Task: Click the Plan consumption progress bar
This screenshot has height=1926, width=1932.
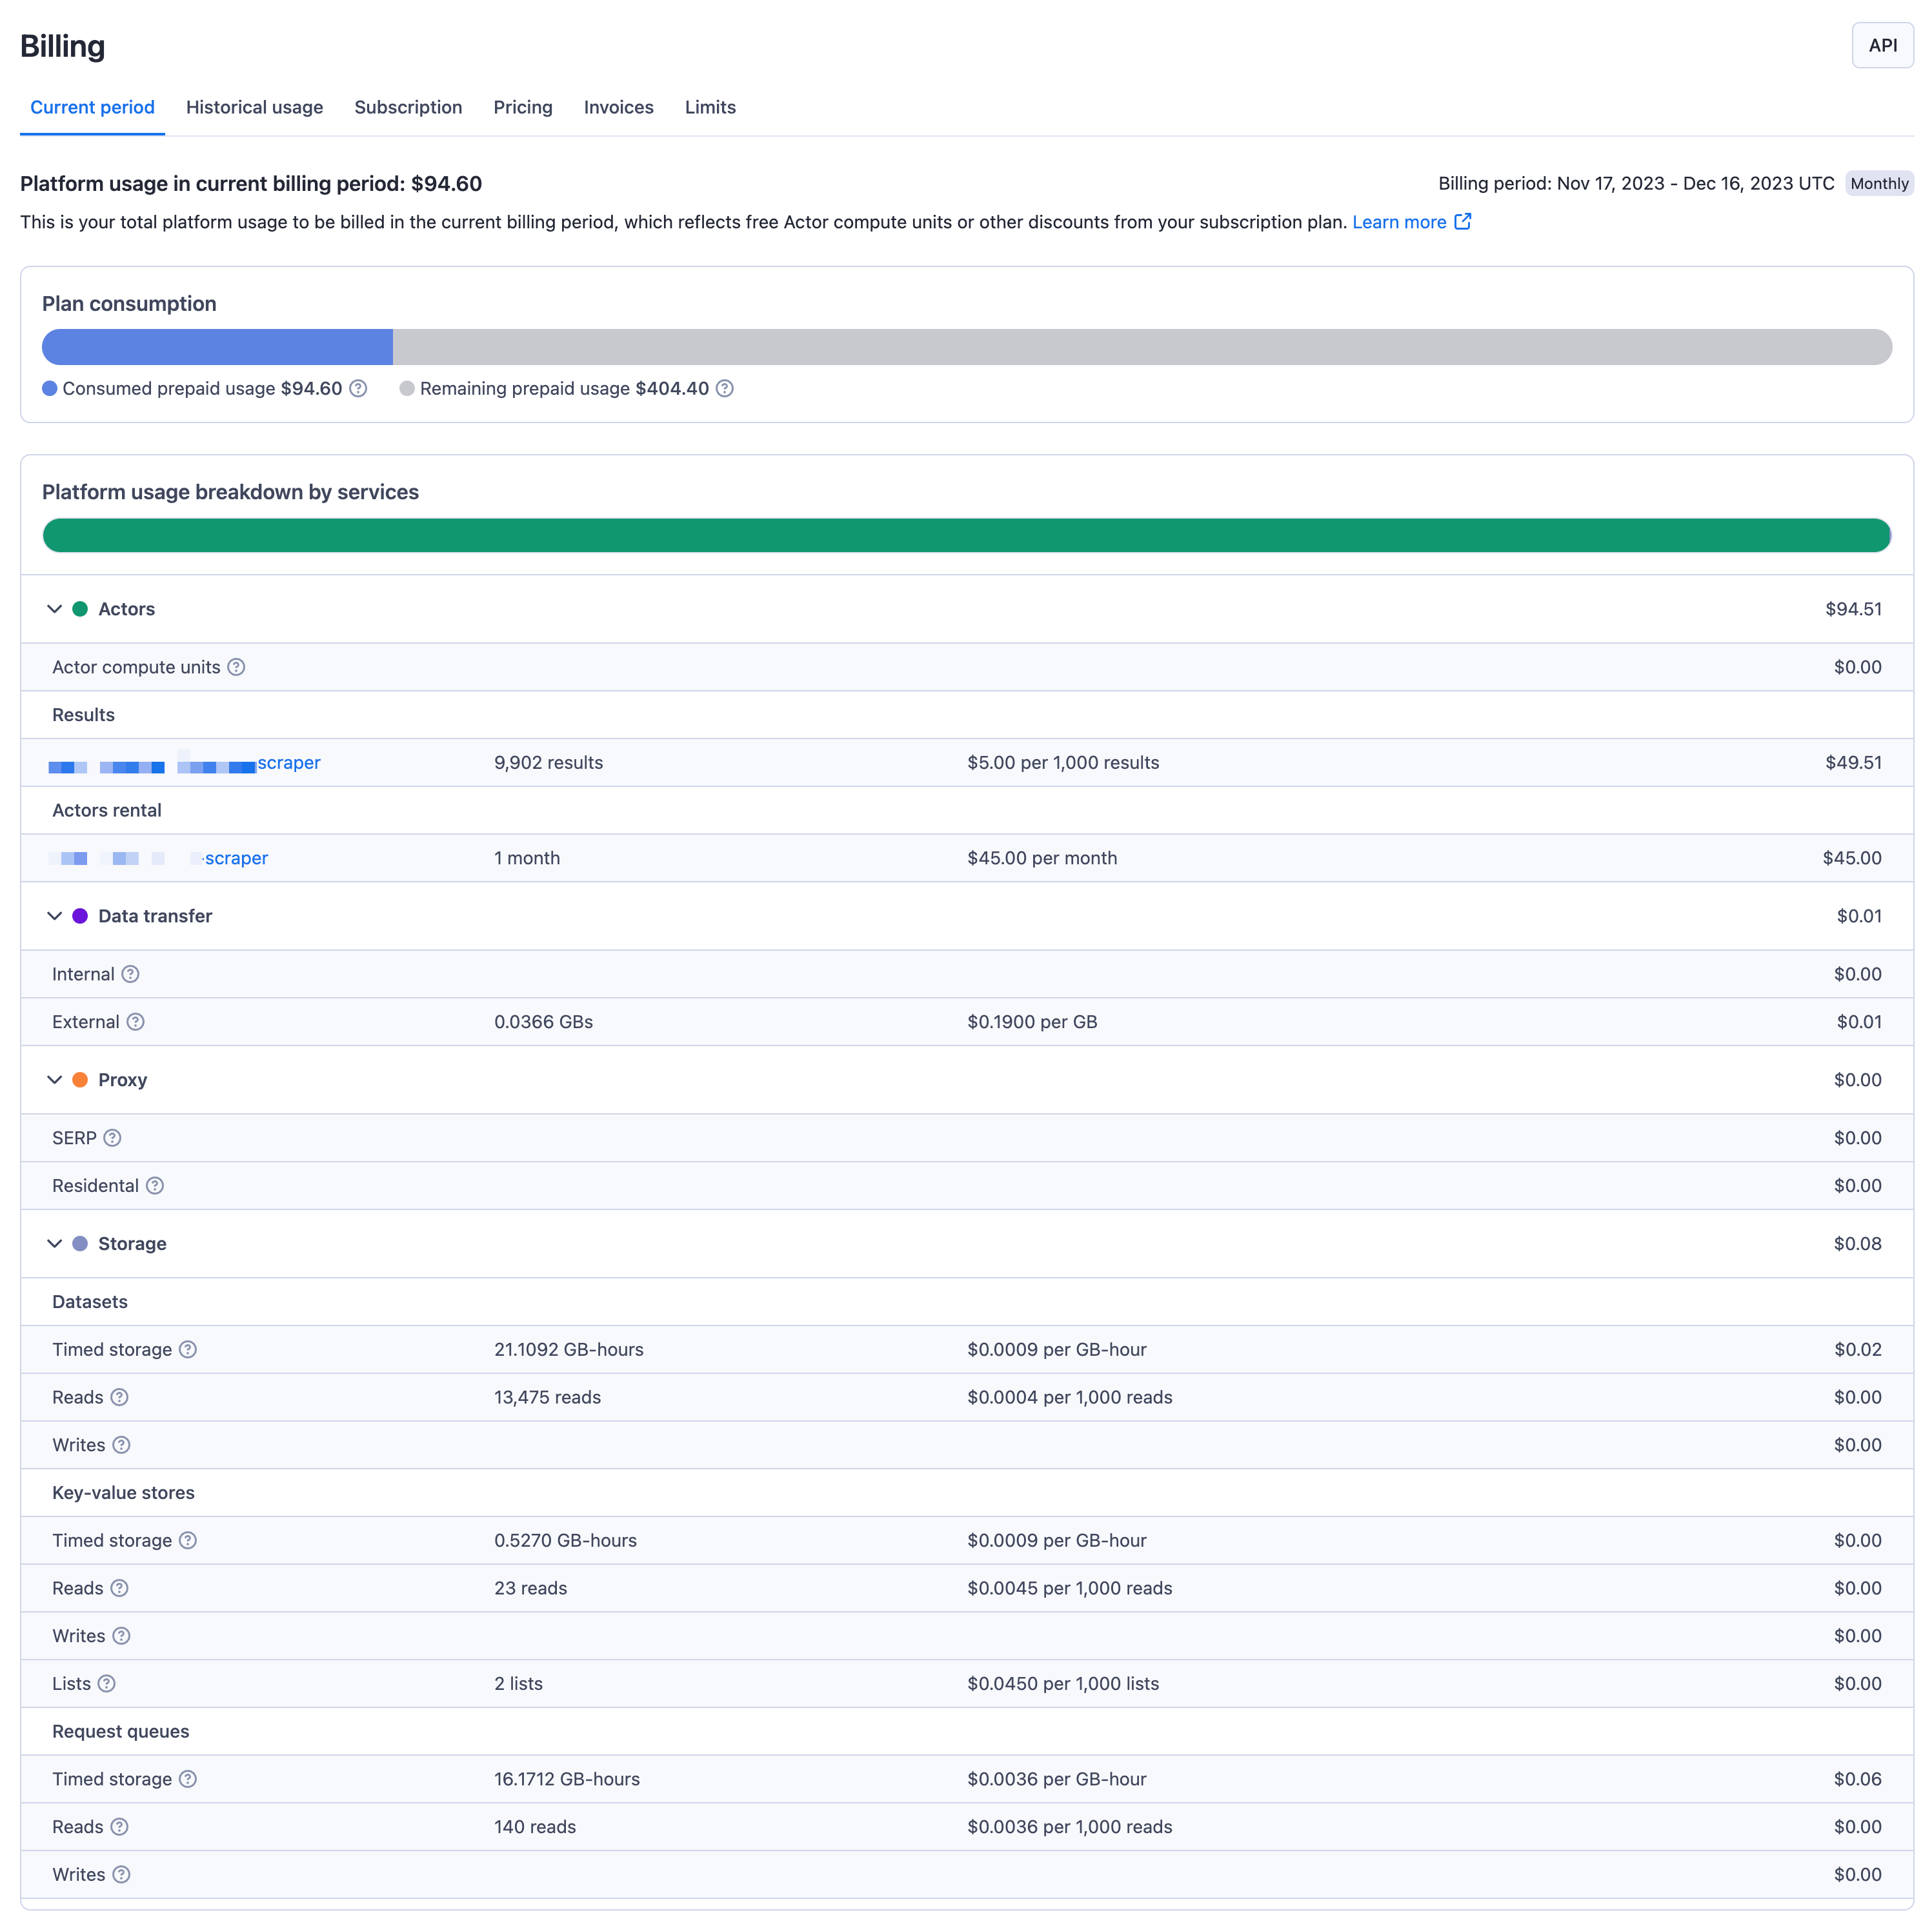Action: click(x=966, y=347)
